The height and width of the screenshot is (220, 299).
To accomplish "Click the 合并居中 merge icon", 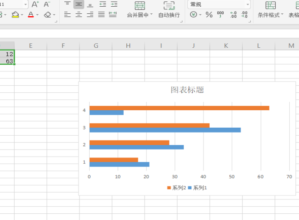I will click(x=140, y=6).
